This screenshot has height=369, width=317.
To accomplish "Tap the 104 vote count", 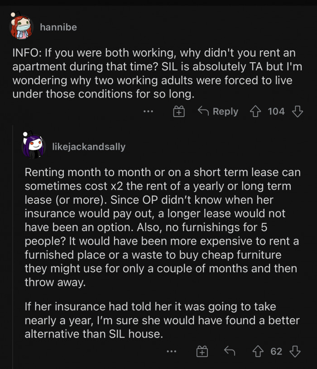I will (278, 111).
